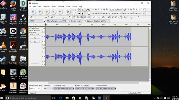179x100 pixels.
Task: Select the Envelope tool
Action: pyautogui.click(x=79, y=10)
